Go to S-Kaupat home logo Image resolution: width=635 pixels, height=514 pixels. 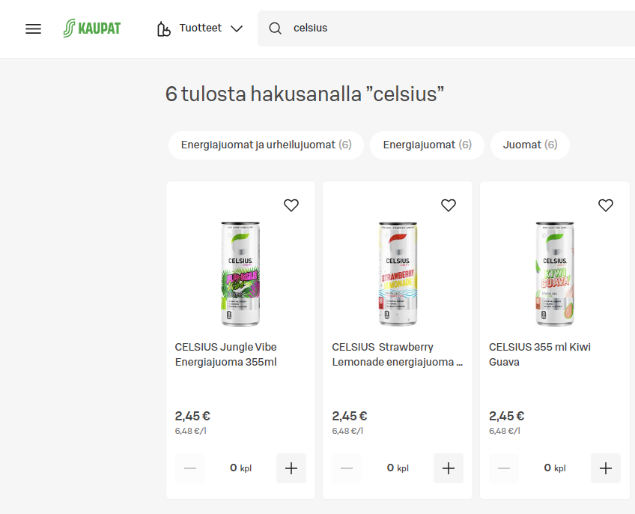[x=92, y=28]
